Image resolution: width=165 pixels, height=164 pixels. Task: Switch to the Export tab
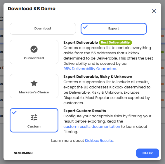point(114,29)
